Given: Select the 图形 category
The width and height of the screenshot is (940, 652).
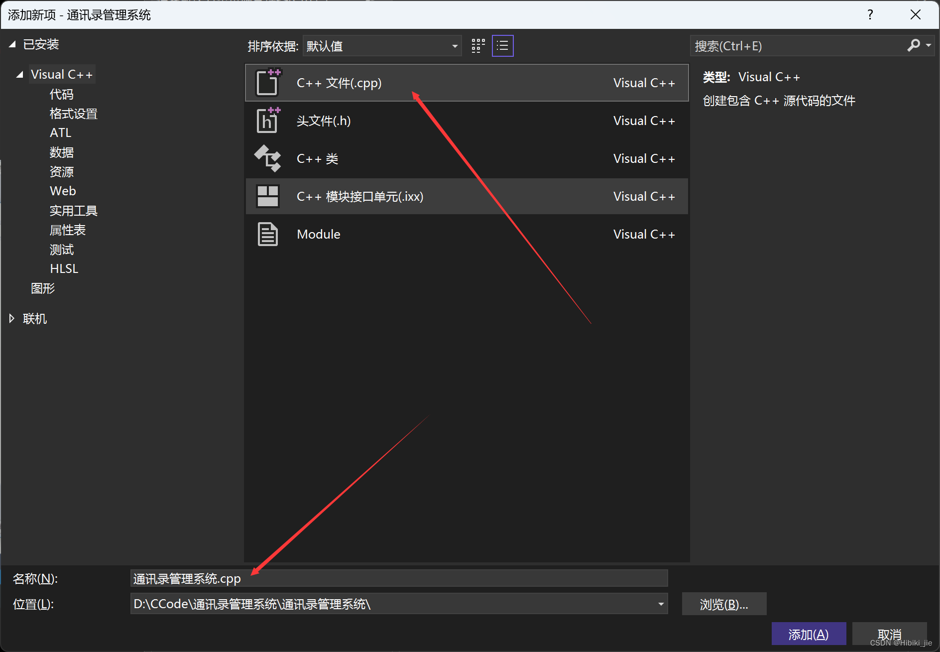Looking at the screenshot, I should click(x=43, y=288).
